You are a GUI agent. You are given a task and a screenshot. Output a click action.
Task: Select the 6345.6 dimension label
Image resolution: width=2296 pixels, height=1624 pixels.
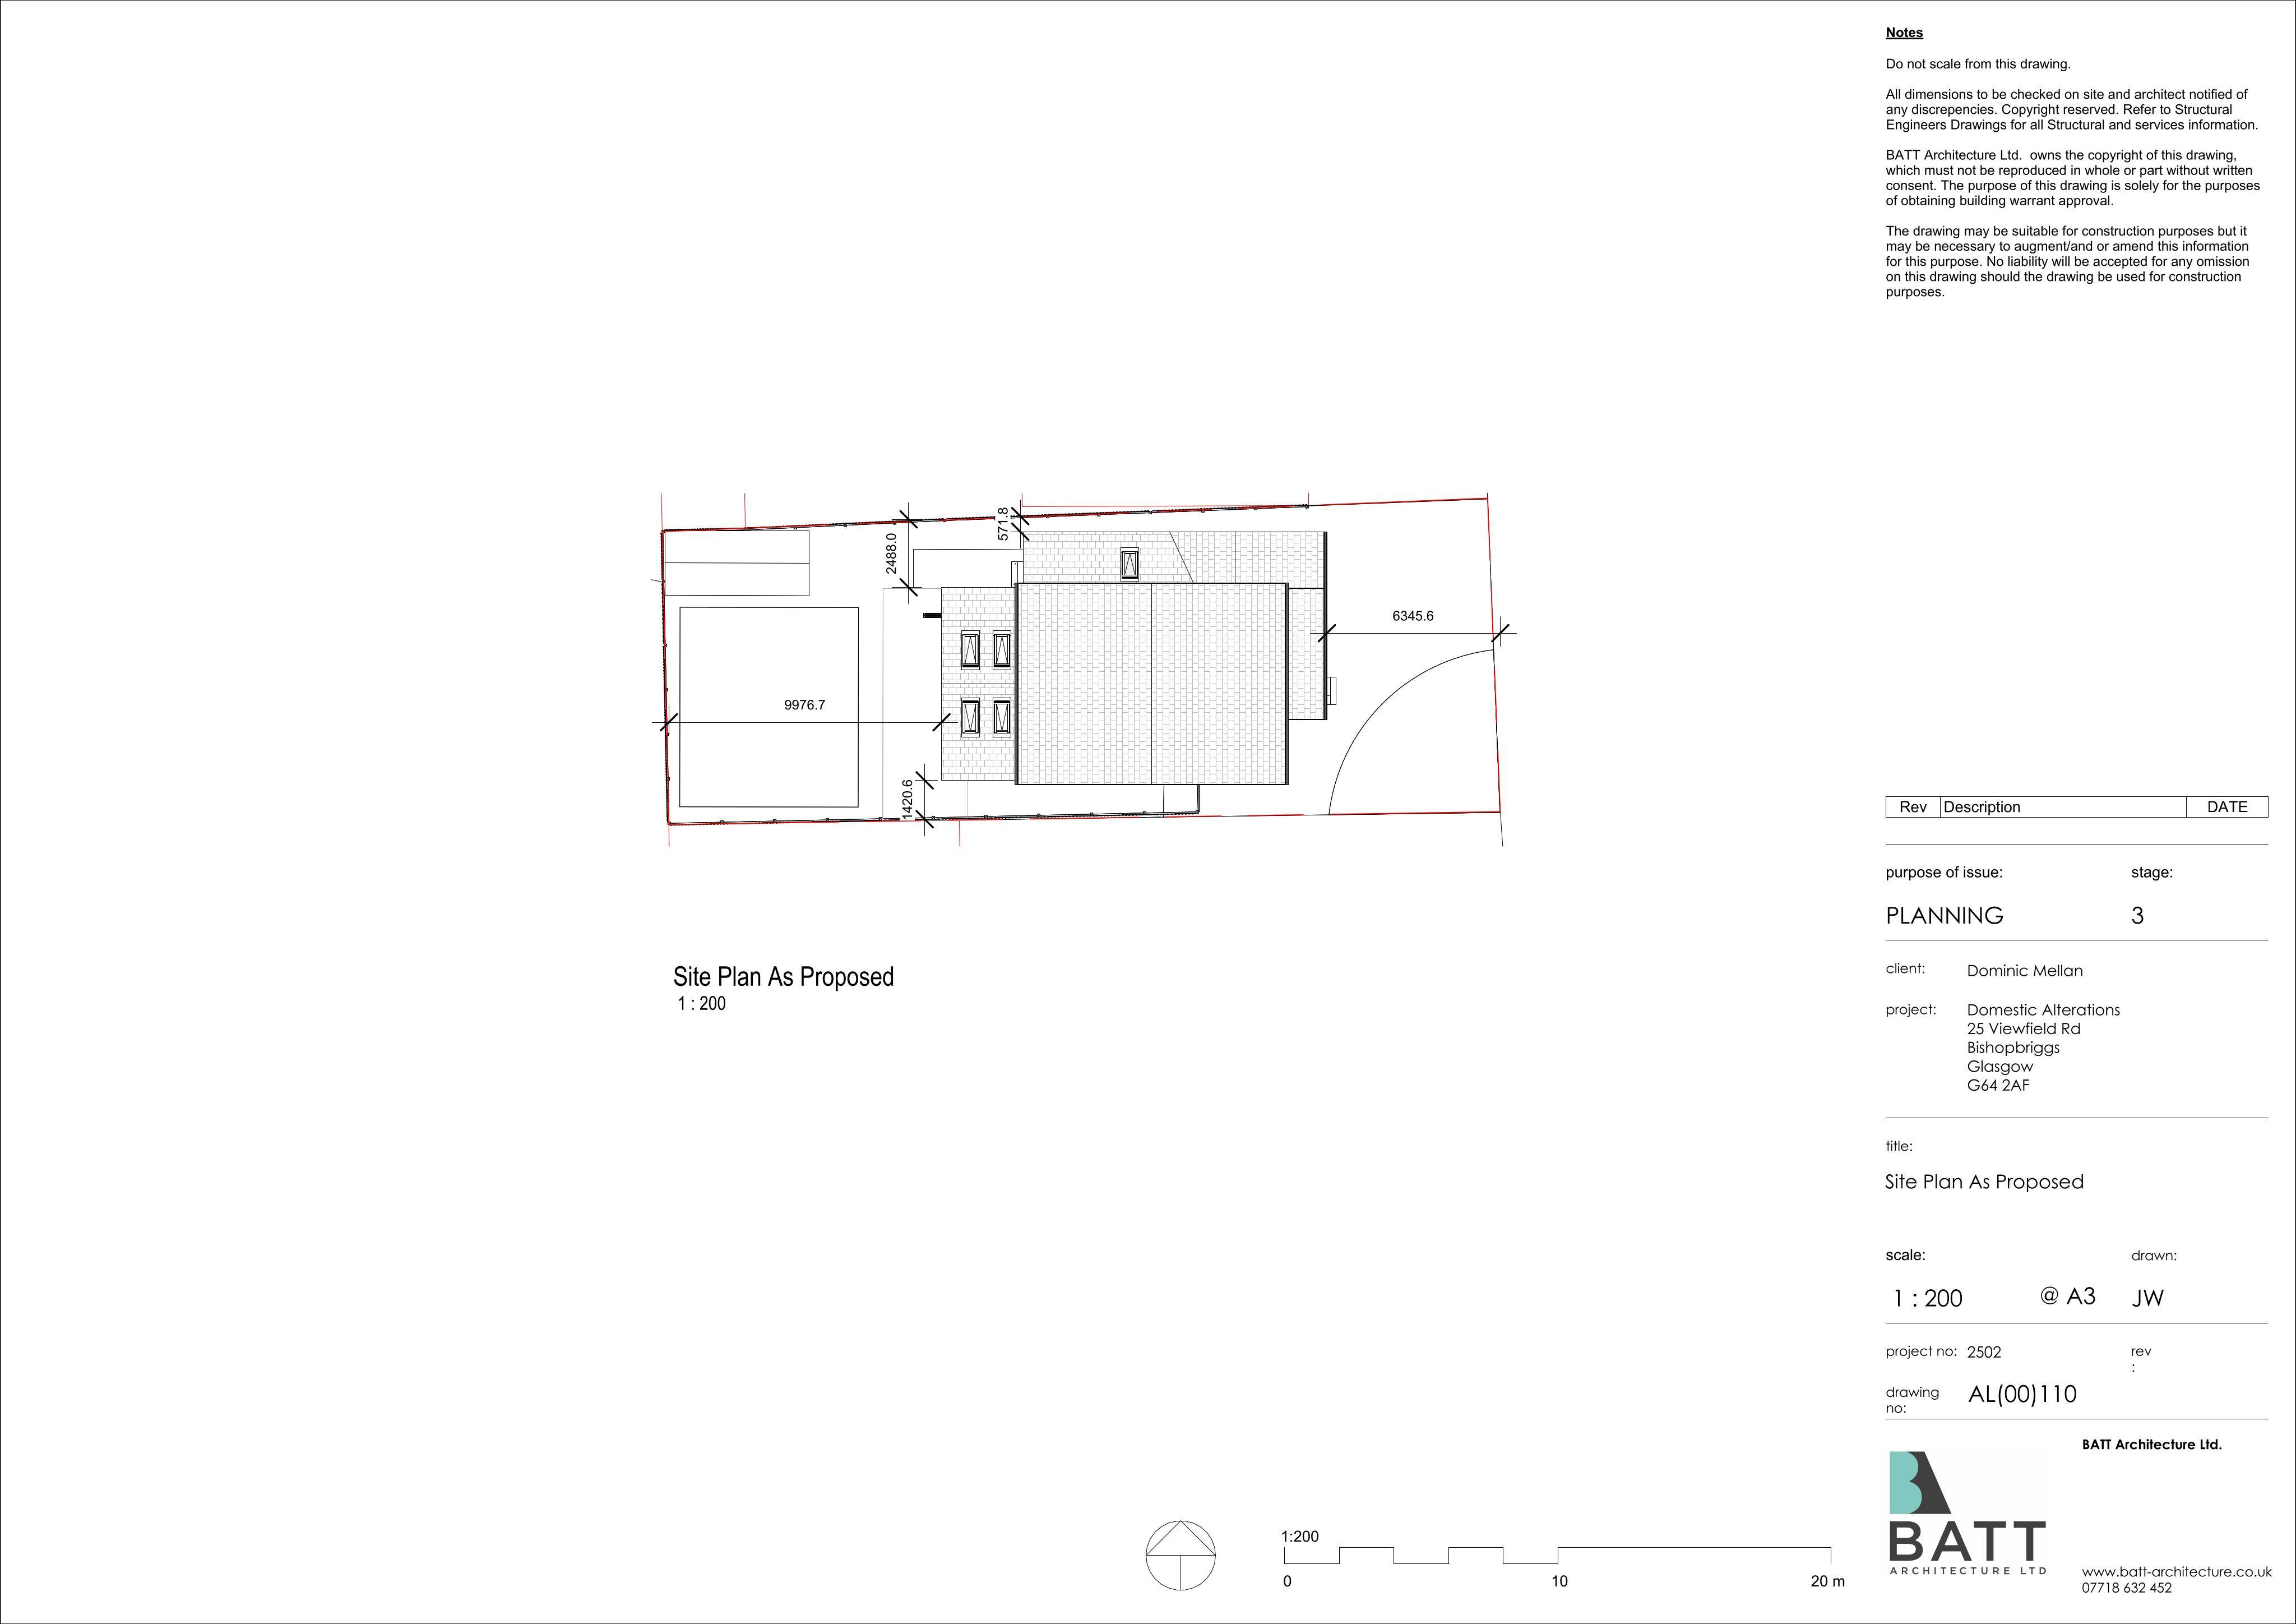1412,616
